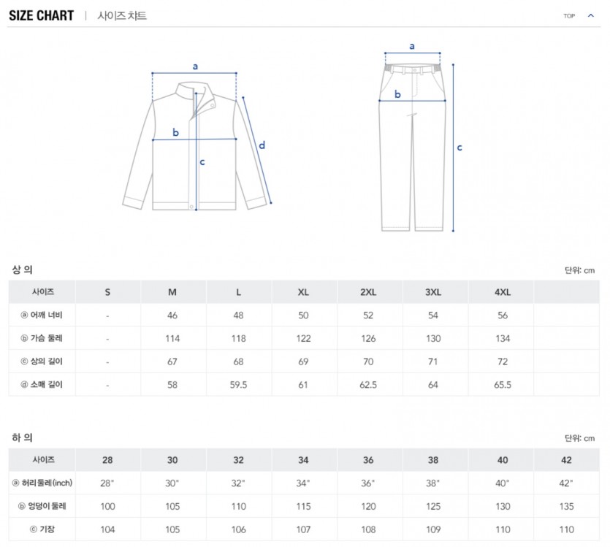Click the upward chevron beside TOP
The image size is (610, 547).
(590, 16)
